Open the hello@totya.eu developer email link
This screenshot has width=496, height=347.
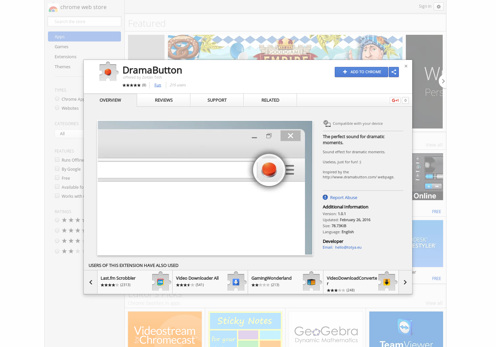pyautogui.click(x=348, y=247)
